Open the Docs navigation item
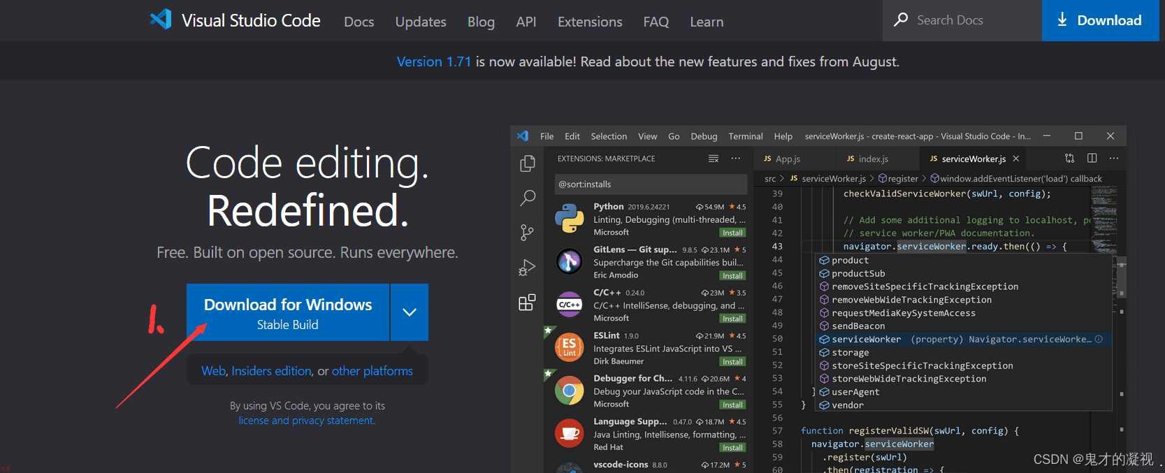The height and width of the screenshot is (473, 1165). (x=359, y=22)
